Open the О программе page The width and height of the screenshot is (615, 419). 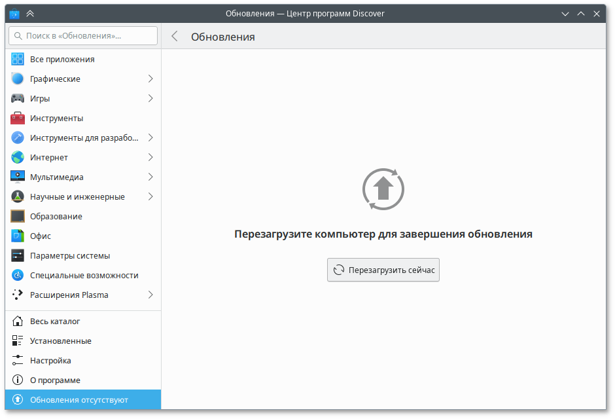56,380
